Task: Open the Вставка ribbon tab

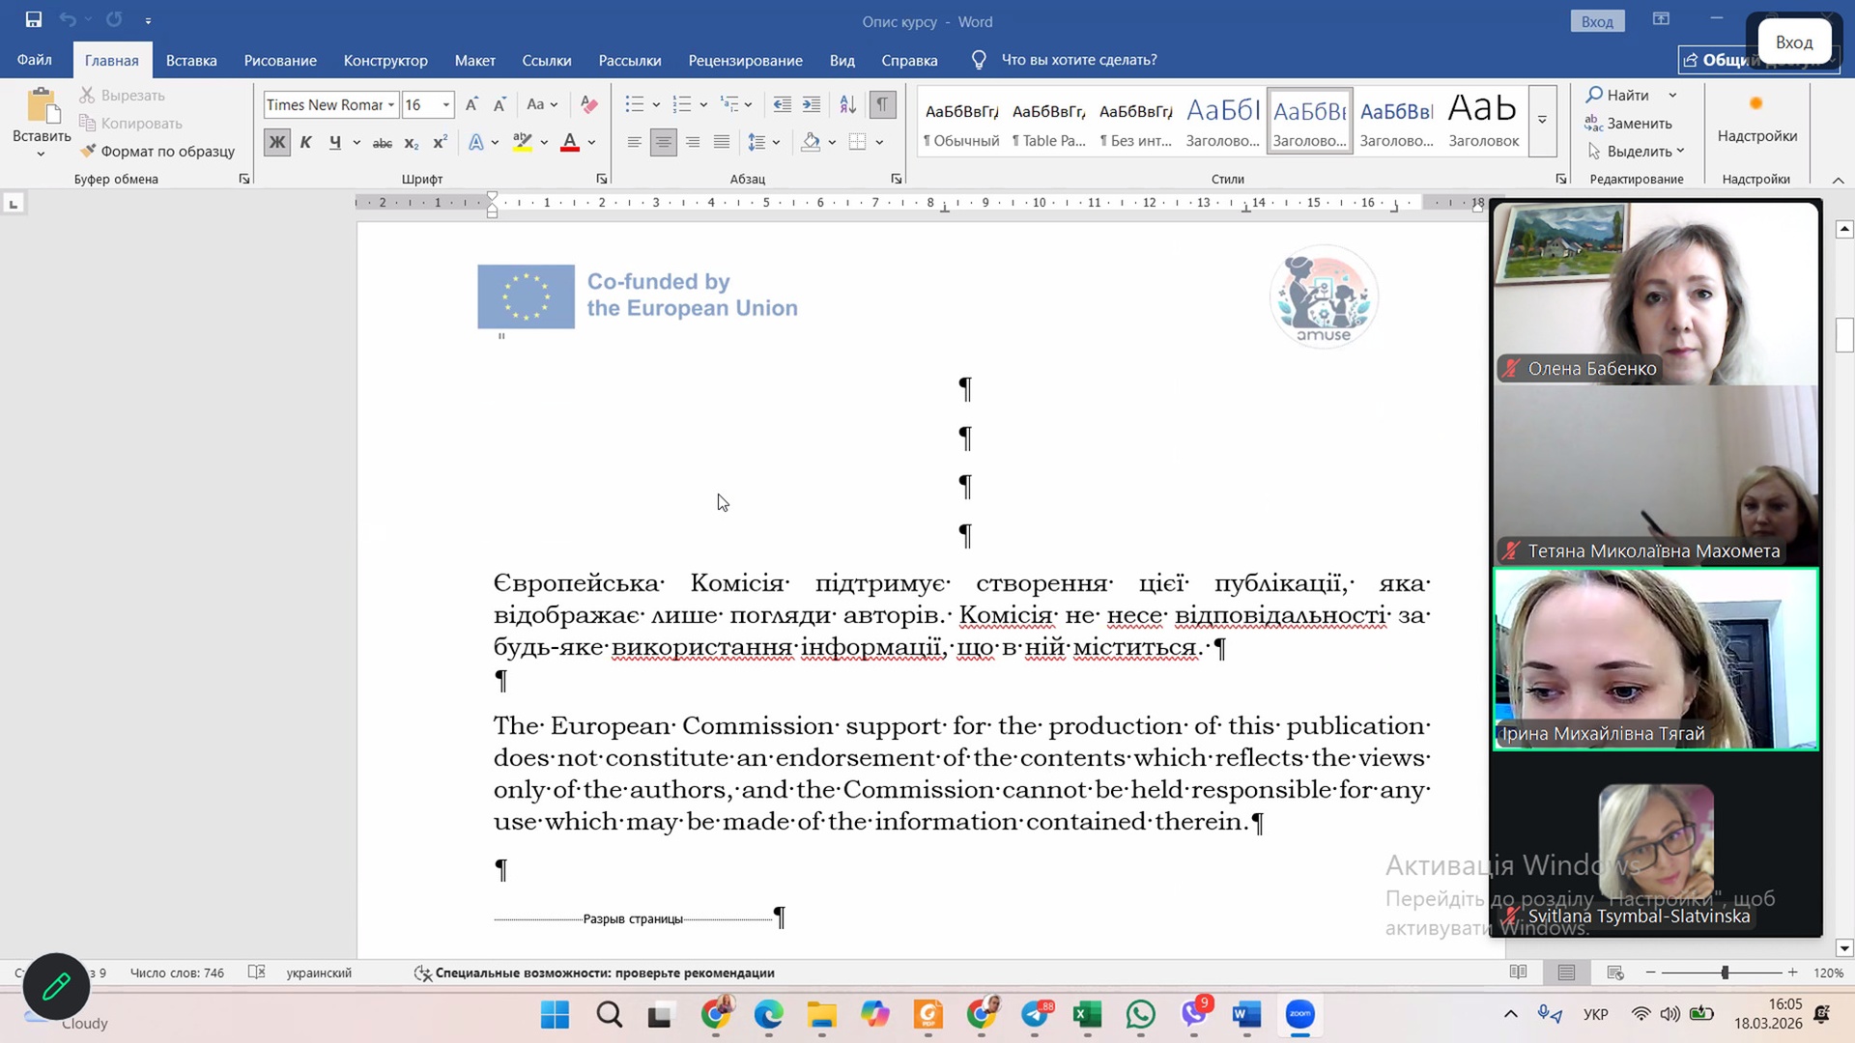Action: point(191,60)
